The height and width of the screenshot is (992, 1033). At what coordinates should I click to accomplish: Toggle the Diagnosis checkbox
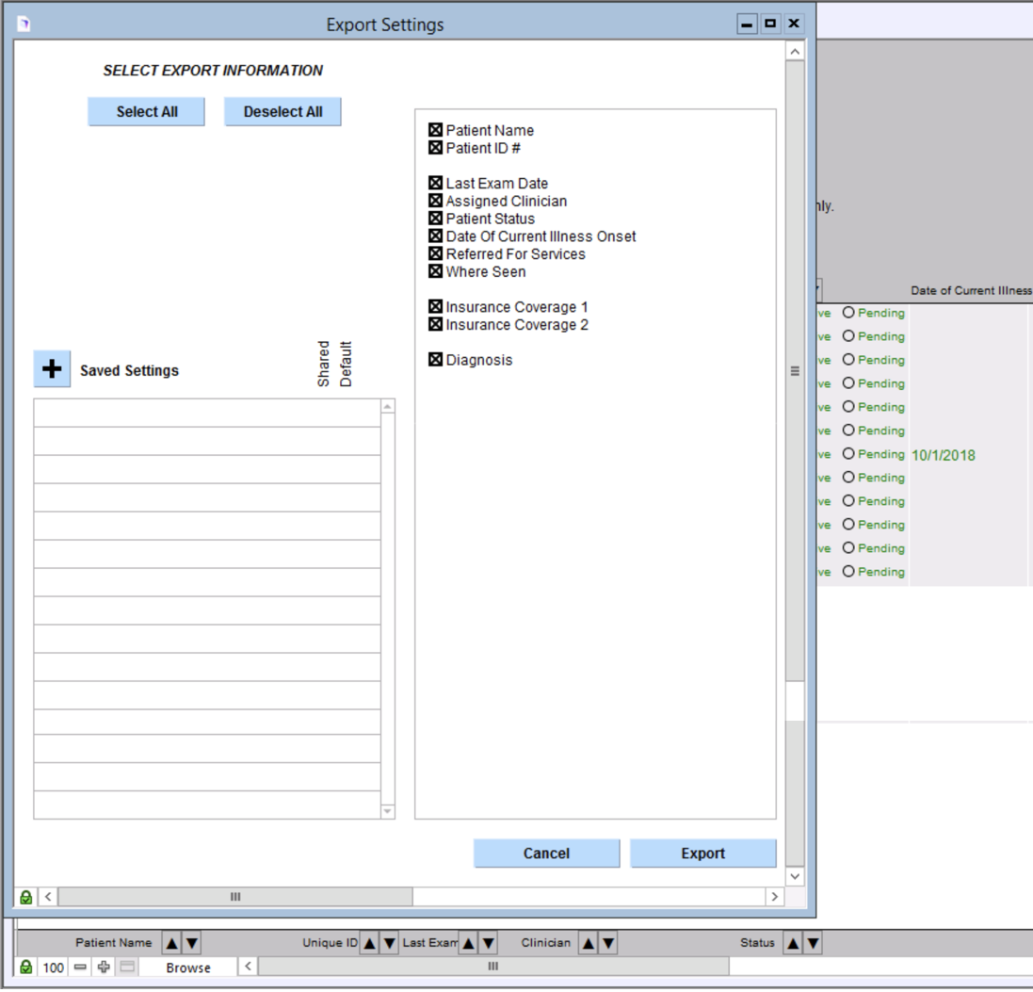(435, 360)
